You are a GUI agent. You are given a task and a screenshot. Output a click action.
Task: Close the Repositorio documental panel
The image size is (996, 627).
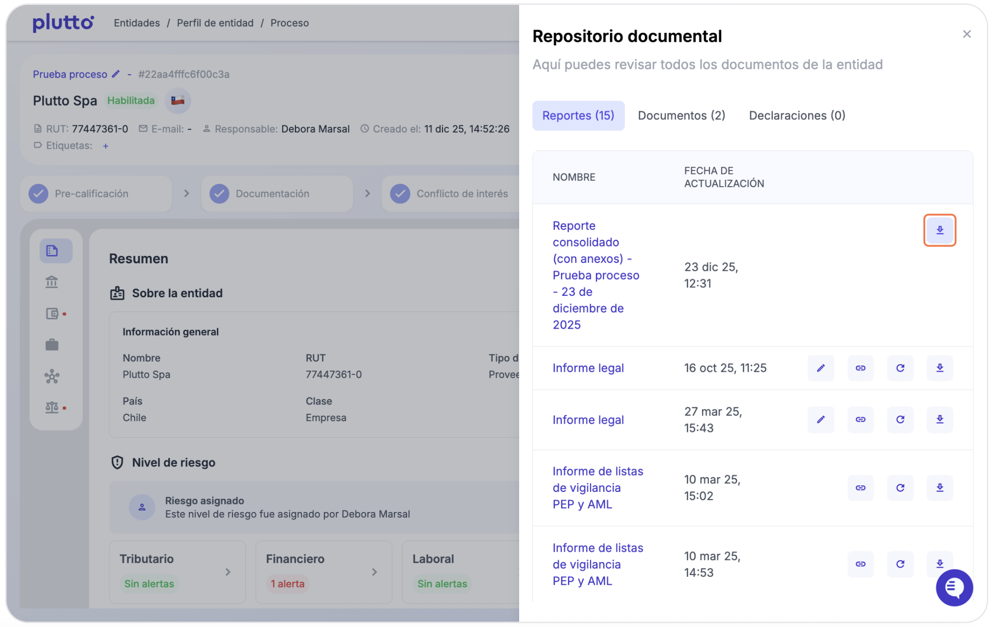point(966,34)
